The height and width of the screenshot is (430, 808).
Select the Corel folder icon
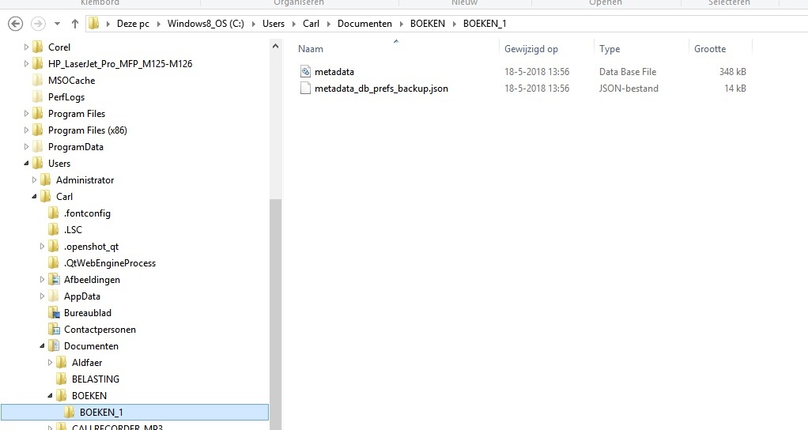38,47
